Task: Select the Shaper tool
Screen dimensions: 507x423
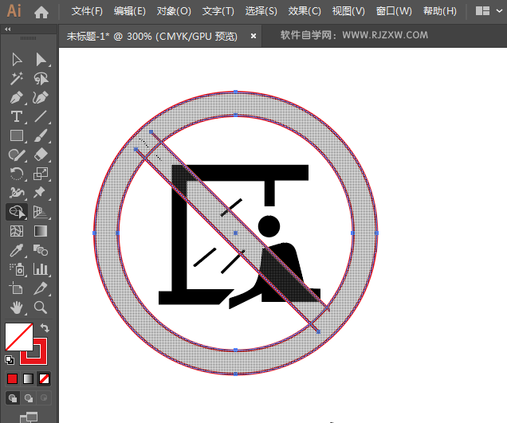Action: 17,155
